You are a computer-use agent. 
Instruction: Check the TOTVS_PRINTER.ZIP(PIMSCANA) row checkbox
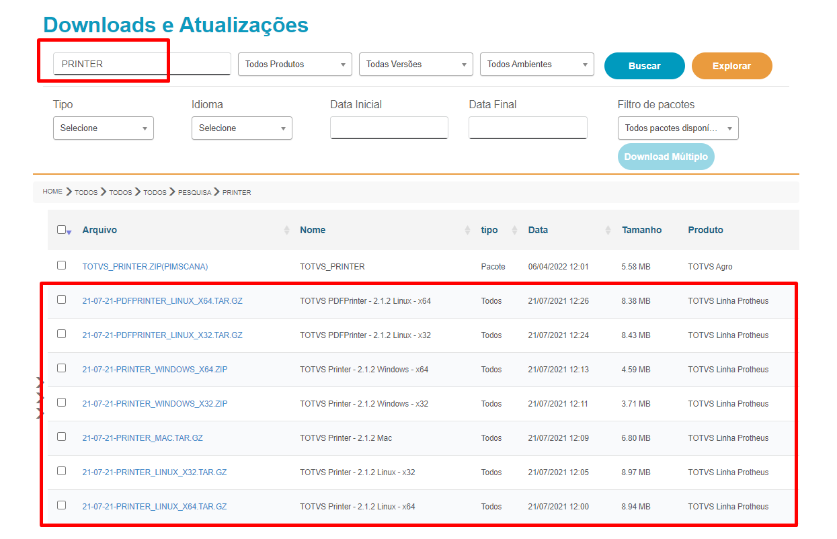tap(61, 265)
